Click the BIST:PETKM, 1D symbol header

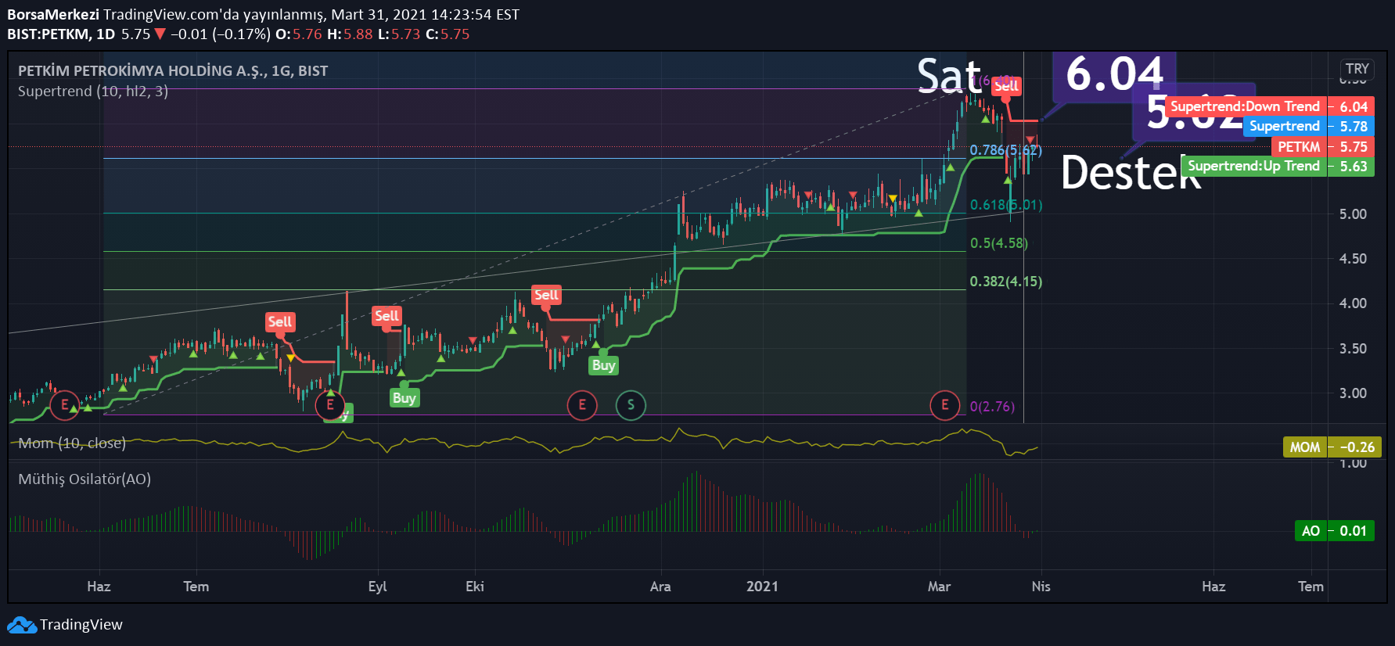point(61,34)
